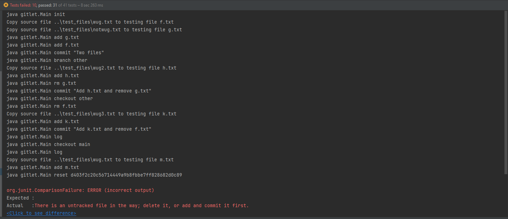Click the orange failed-tests status icon
The width and height of the screenshot is (508, 219).
point(6,5)
